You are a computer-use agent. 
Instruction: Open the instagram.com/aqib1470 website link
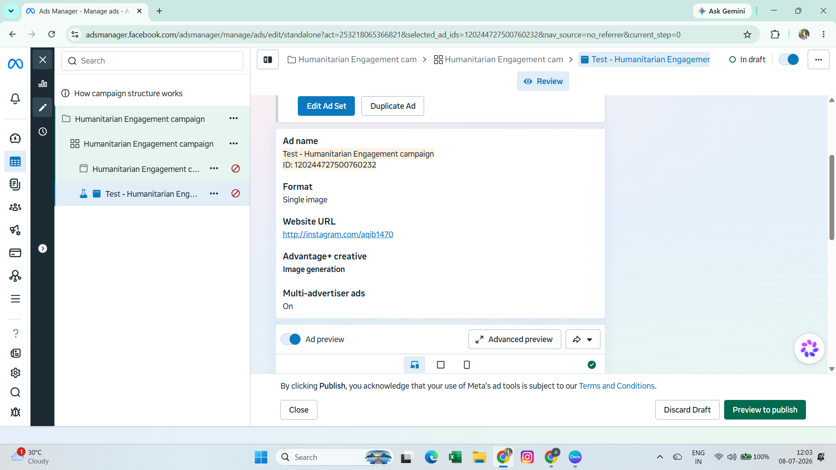[x=338, y=235]
